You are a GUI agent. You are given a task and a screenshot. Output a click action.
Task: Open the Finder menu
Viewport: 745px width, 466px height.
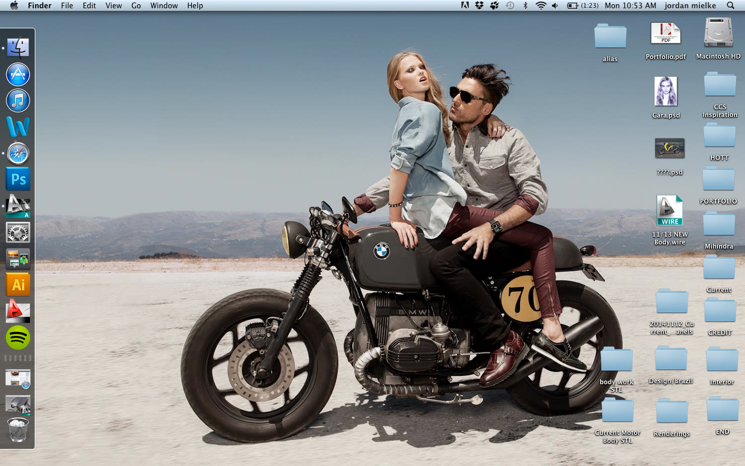40,5
